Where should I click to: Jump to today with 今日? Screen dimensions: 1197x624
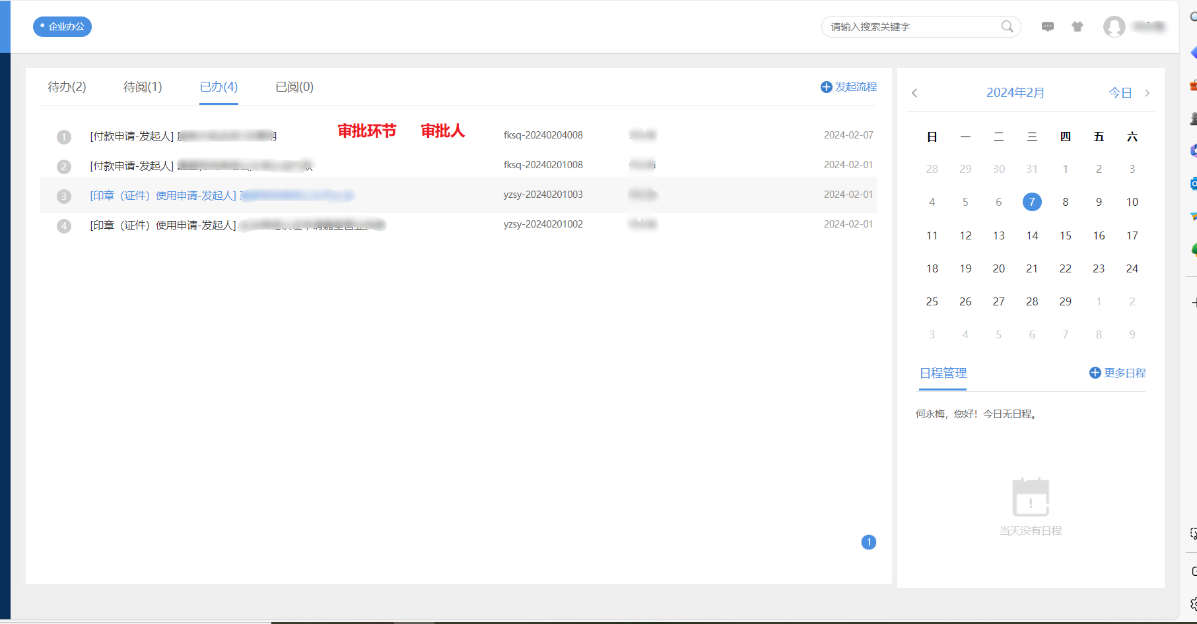(1120, 93)
